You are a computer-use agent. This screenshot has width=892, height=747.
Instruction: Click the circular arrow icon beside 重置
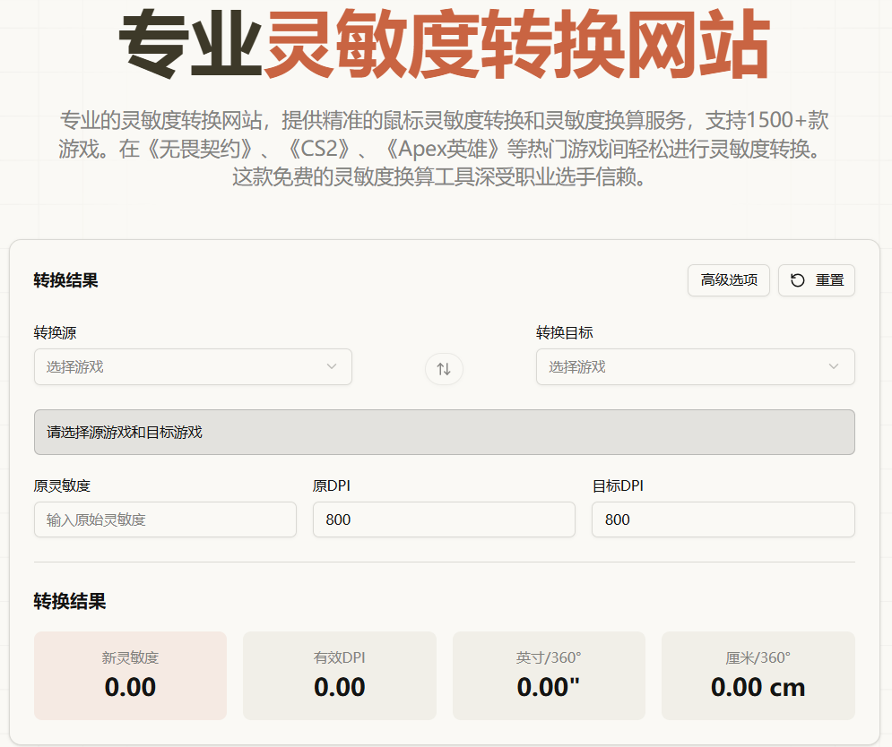(x=797, y=280)
